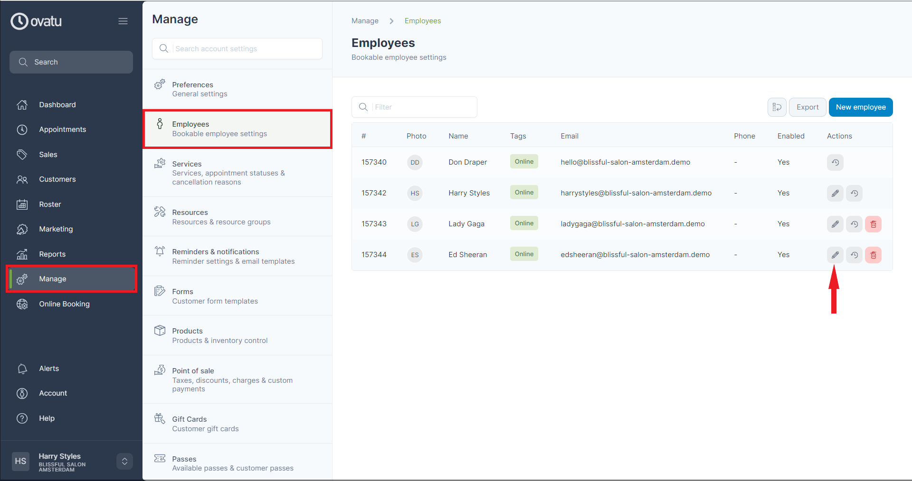Click Ed Sheeran's ES avatar
912x481 pixels.
415,255
